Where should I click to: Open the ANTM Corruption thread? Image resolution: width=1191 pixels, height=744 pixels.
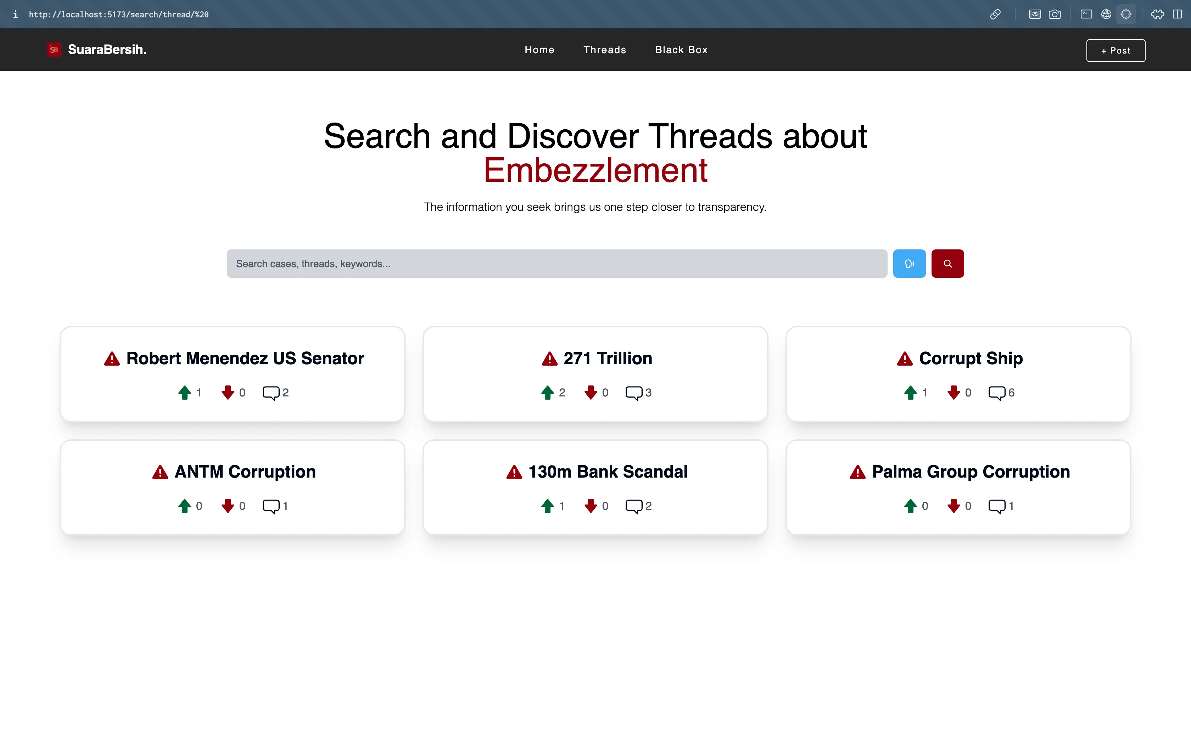[245, 472]
